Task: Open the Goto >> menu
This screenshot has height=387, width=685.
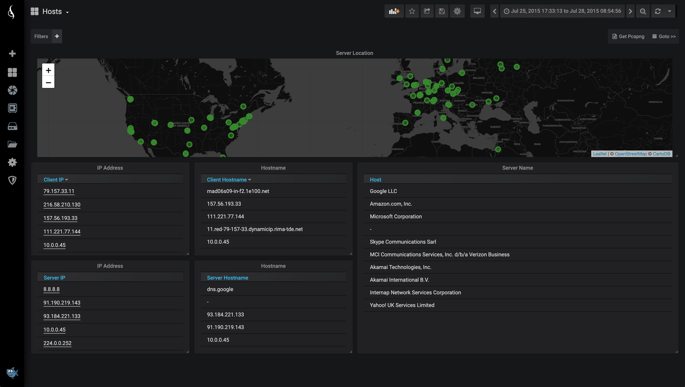Action: click(x=664, y=36)
